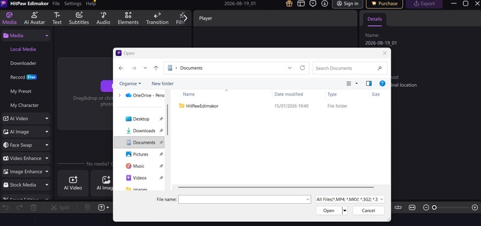Click Cancel in the Open dialog
This screenshot has height=226, width=481.
(368, 210)
